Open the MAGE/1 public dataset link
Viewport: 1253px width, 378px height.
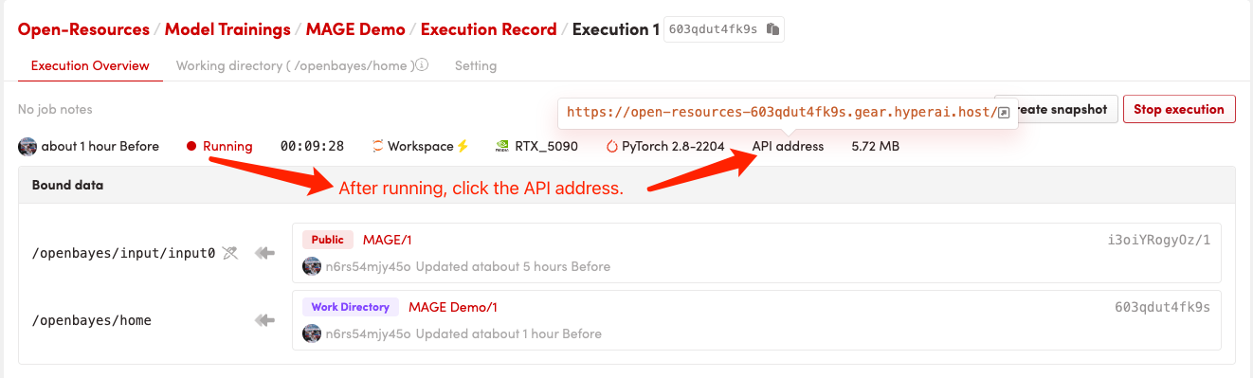tap(387, 240)
